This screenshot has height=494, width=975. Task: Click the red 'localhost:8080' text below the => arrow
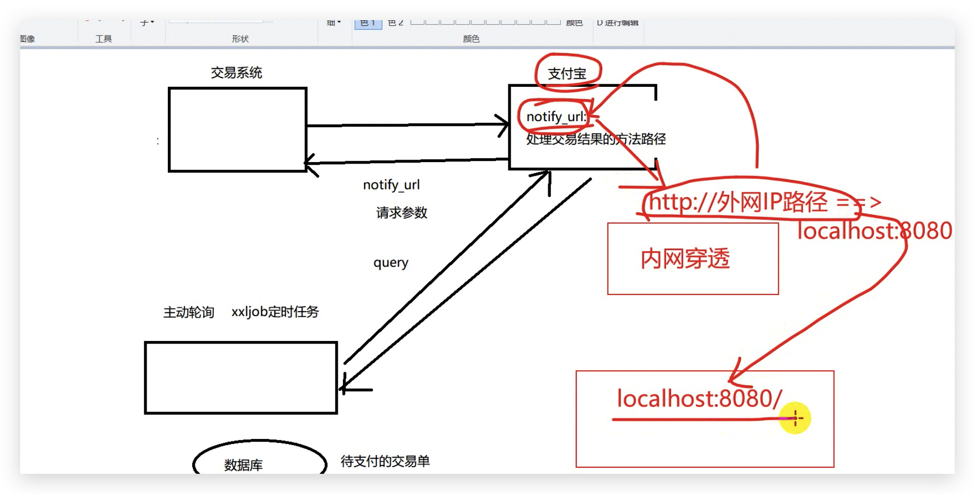pyautogui.click(x=875, y=230)
